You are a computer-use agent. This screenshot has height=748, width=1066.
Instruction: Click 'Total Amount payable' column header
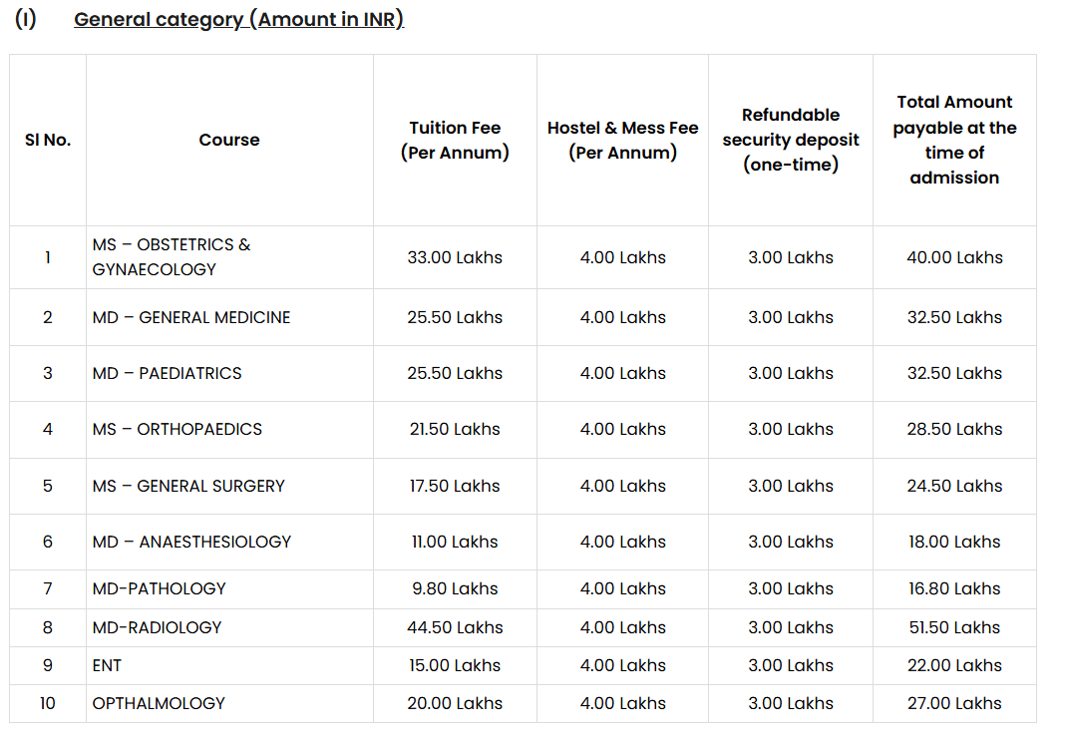click(954, 140)
